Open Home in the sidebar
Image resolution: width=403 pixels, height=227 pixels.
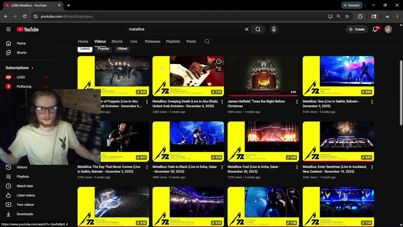[x=21, y=43]
